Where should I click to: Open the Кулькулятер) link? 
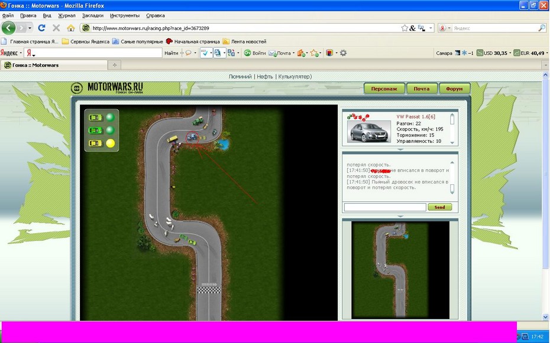(x=295, y=77)
